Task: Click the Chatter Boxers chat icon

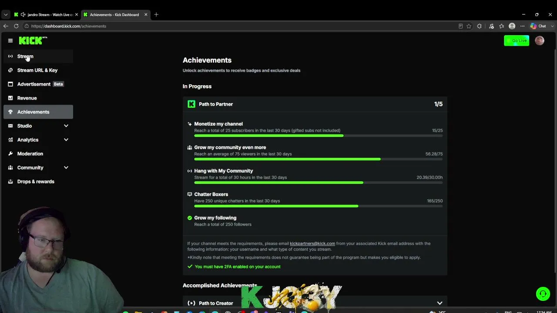Action: [190, 194]
